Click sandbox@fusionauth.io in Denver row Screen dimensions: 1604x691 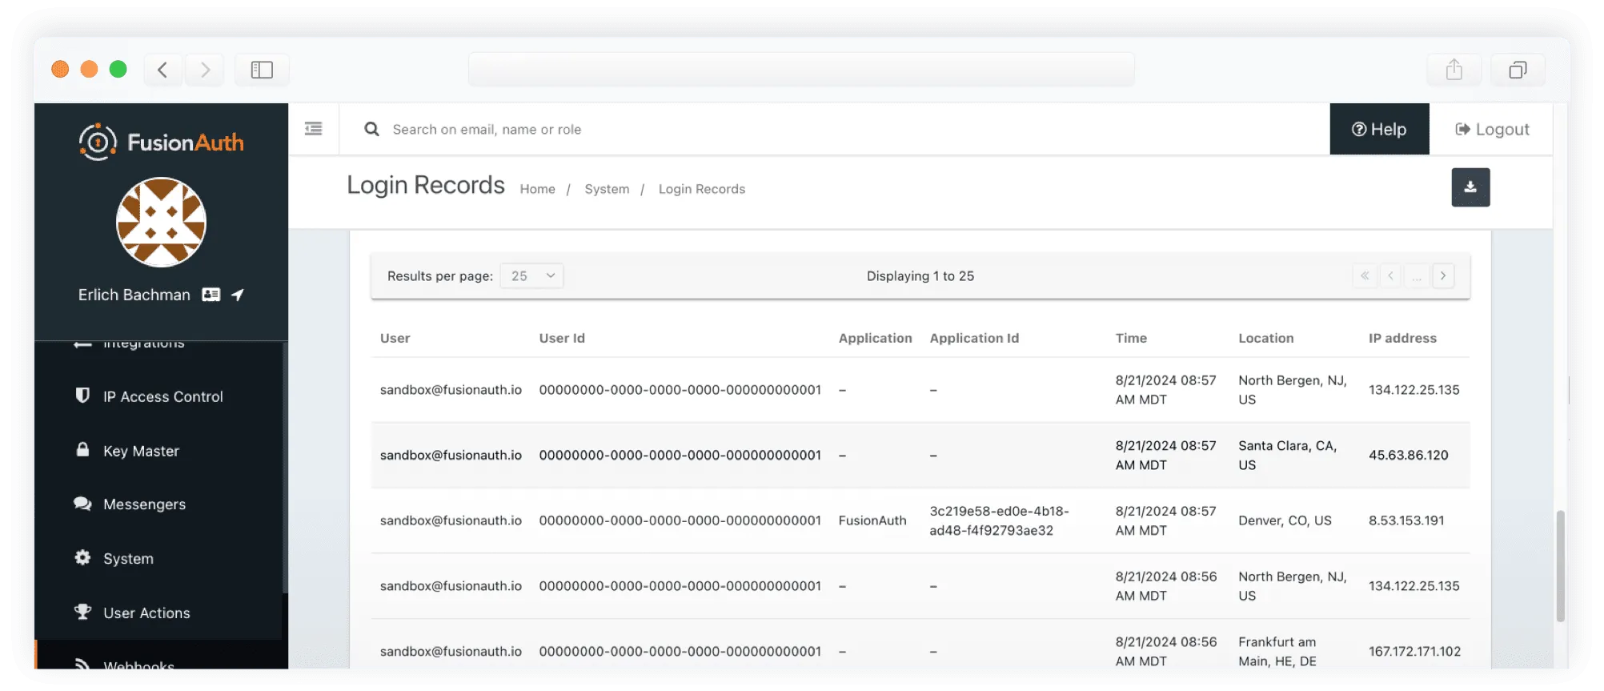(x=451, y=520)
